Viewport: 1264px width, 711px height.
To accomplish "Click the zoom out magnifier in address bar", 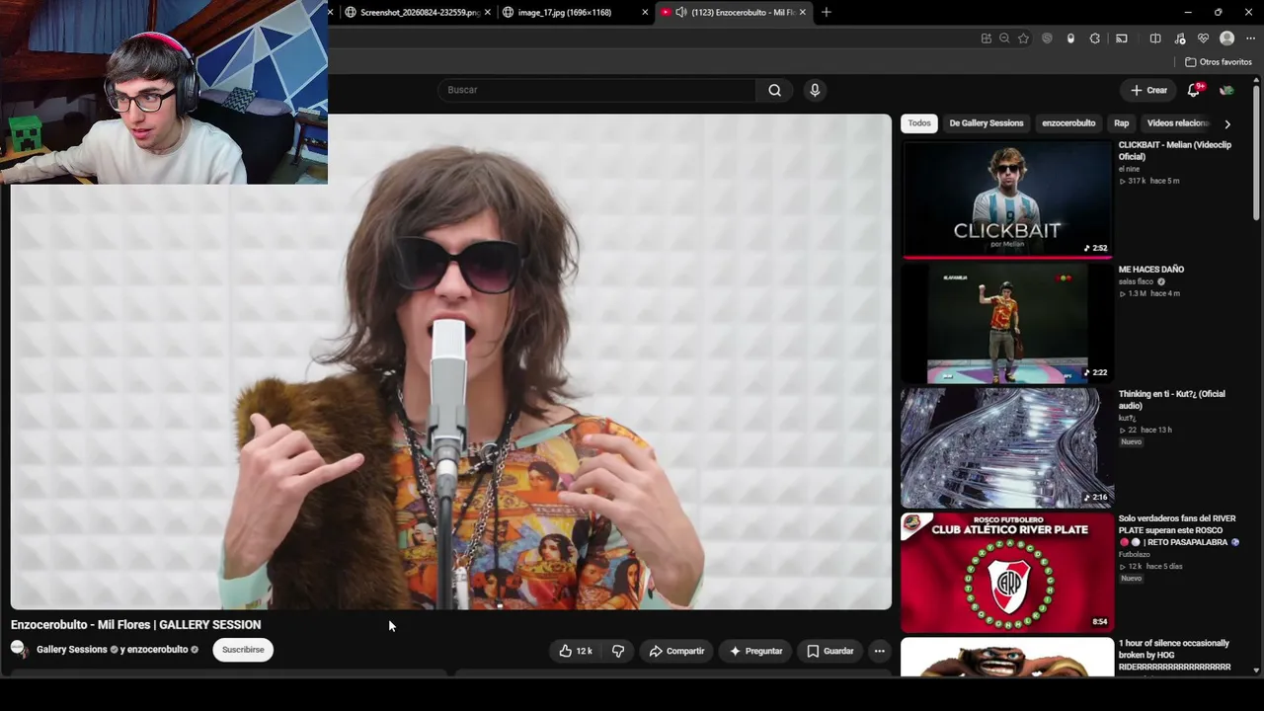I will [1004, 39].
